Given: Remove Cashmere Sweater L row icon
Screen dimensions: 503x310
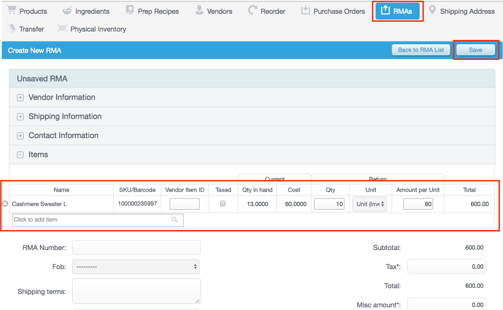Looking at the screenshot, I should pyautogui.click(x=5, y=204).
